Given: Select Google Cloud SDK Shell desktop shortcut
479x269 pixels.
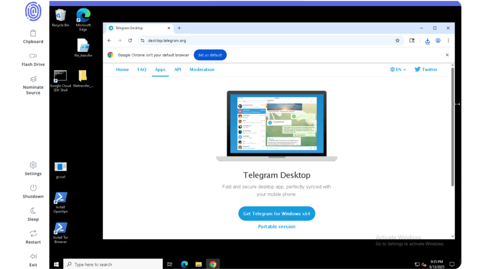Looking at the screenshot, I should tap(60, 81).
